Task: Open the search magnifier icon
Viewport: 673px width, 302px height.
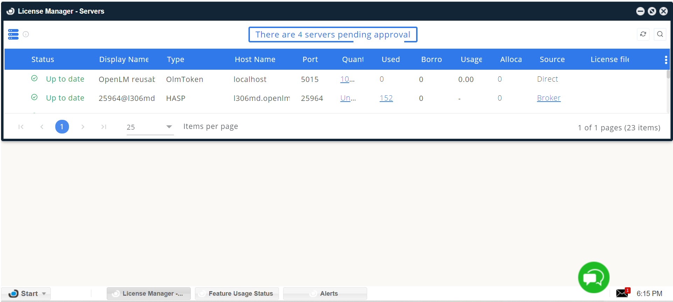Action: [x=660, y=34]
